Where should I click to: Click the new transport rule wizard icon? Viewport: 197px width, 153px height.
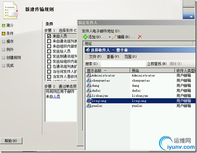[x=10, y=11]
